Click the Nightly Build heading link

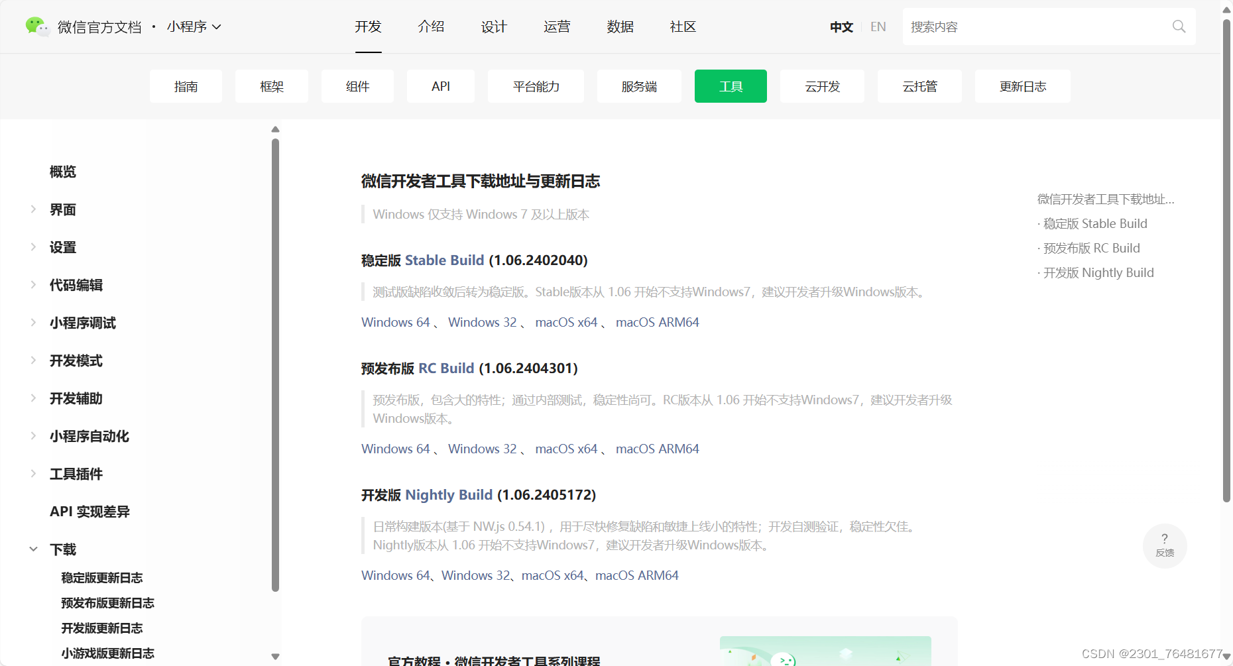point(449,495)
